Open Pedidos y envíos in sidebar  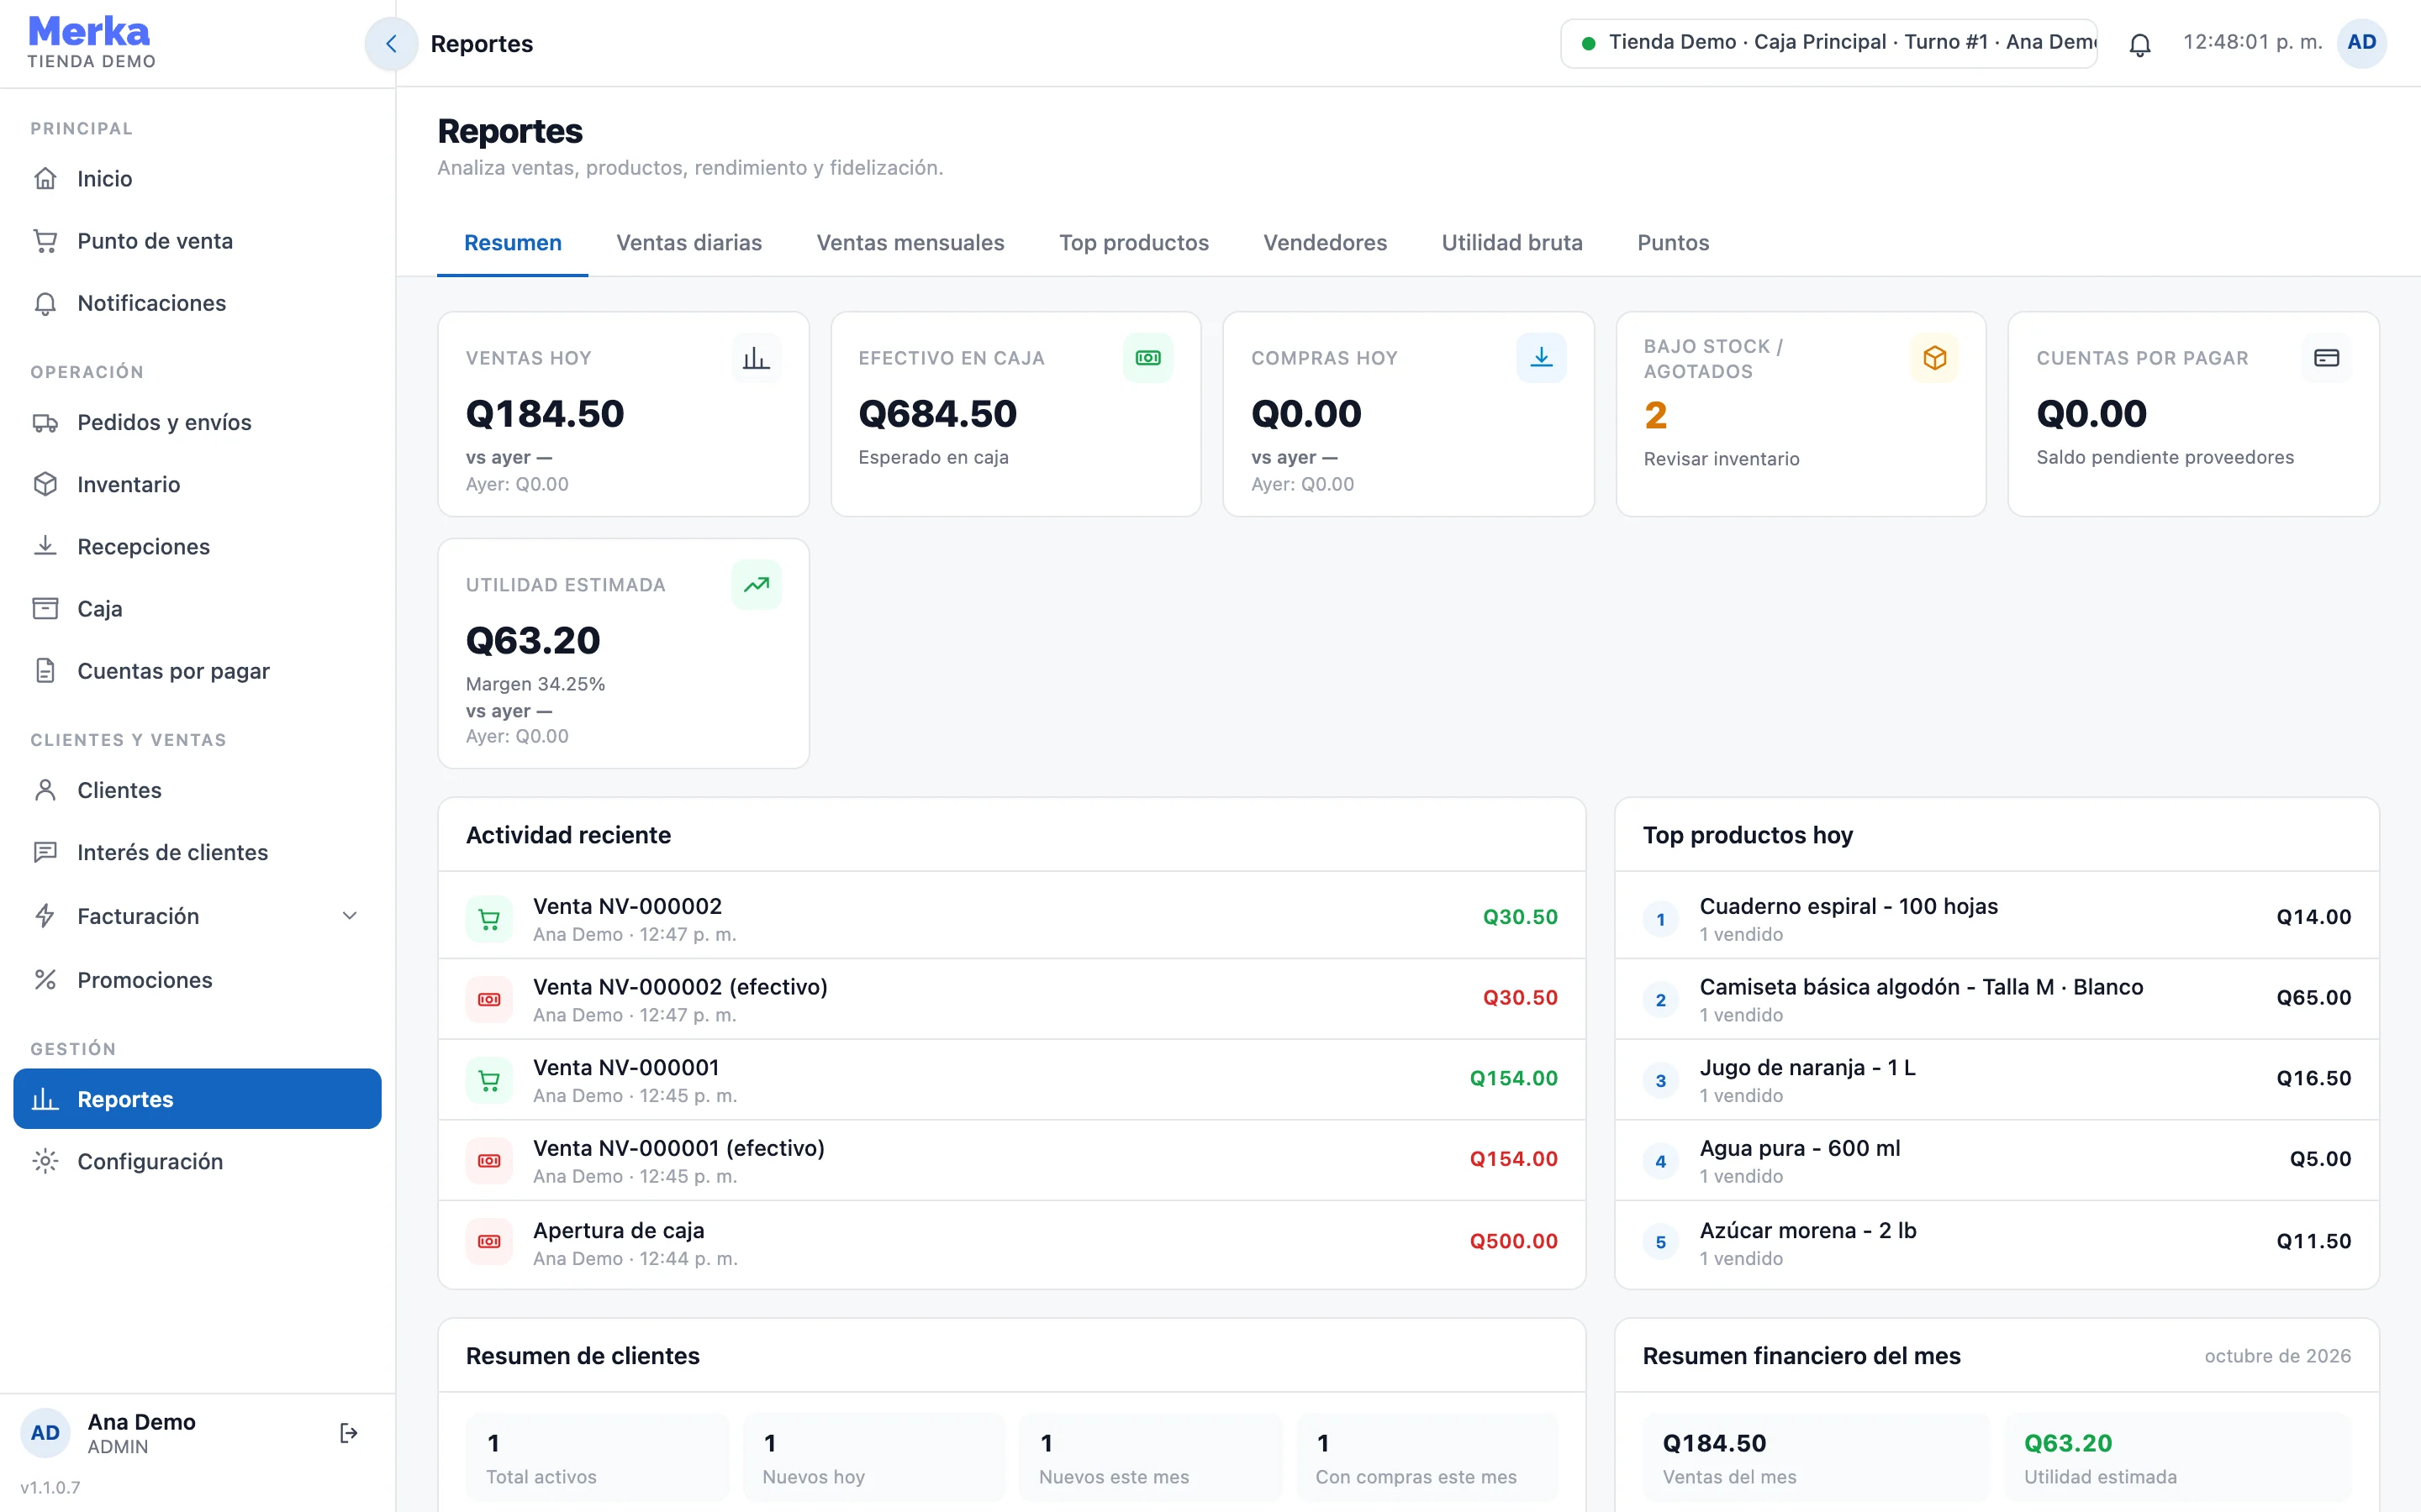click(x=197, y=422)
